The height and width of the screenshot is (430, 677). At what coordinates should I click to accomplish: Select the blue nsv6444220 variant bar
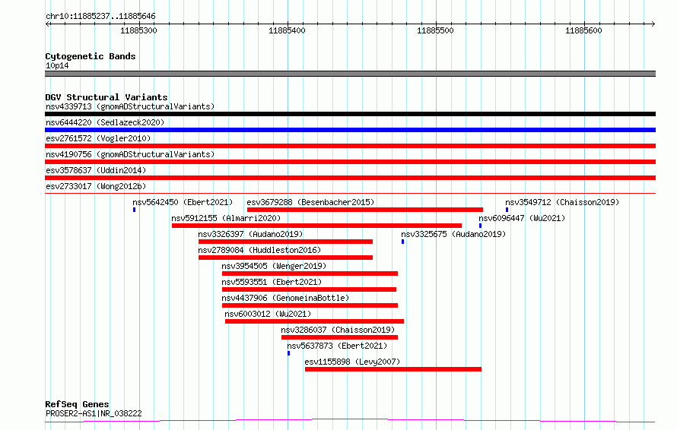click(x=350, y=130)
